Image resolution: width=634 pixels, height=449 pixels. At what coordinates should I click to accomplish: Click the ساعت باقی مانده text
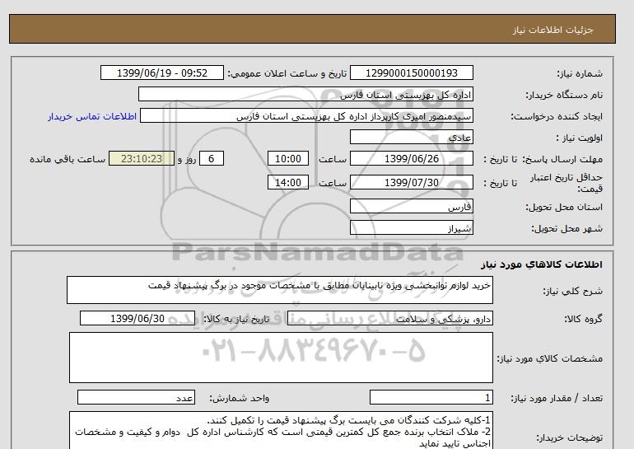[x=68, y=159]
